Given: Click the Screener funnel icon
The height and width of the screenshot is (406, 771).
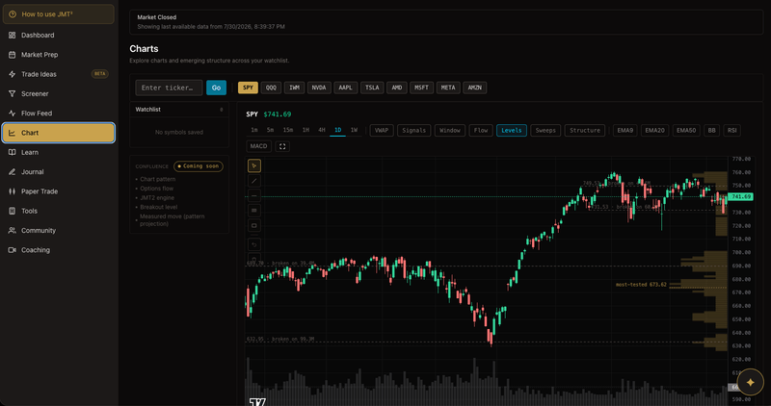Looking at the screenshot, I should 12,93.
